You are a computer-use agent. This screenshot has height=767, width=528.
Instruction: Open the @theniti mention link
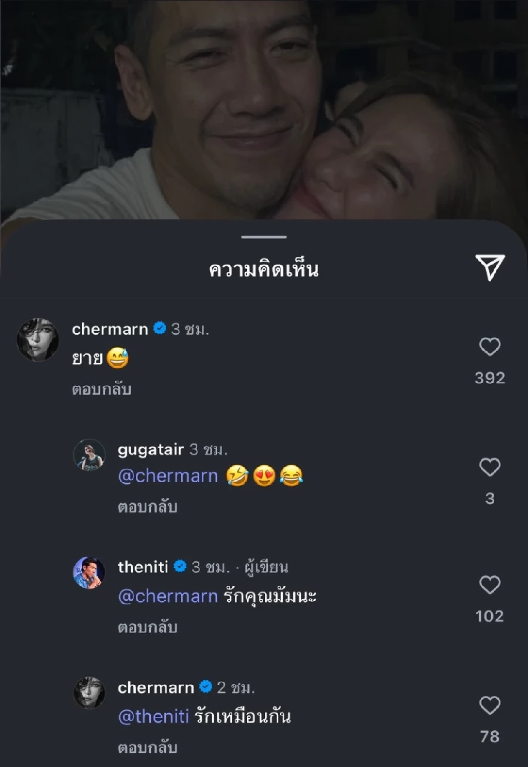(154, 716)
